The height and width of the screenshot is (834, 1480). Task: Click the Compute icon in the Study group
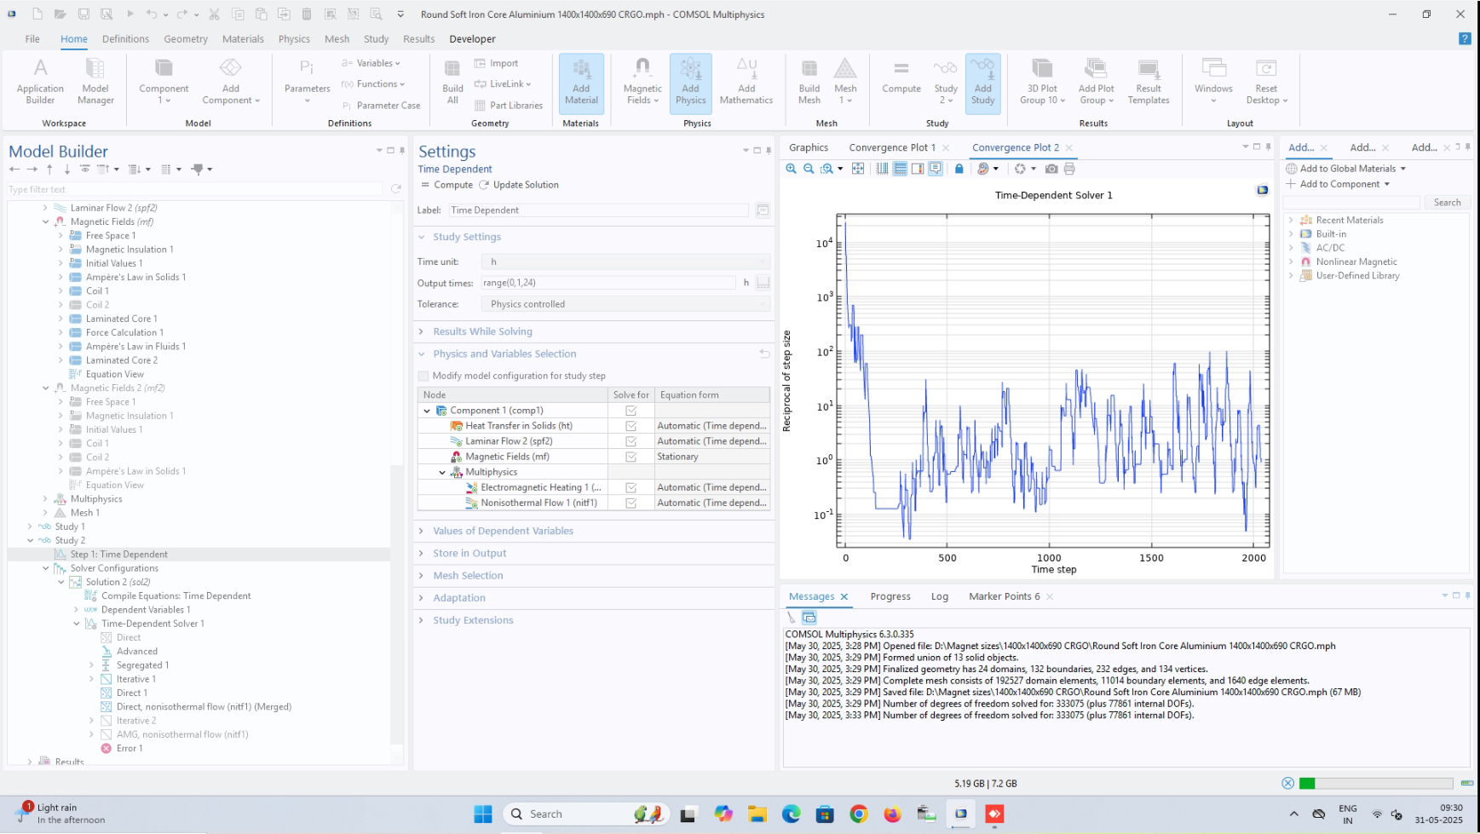pos(901,77)
